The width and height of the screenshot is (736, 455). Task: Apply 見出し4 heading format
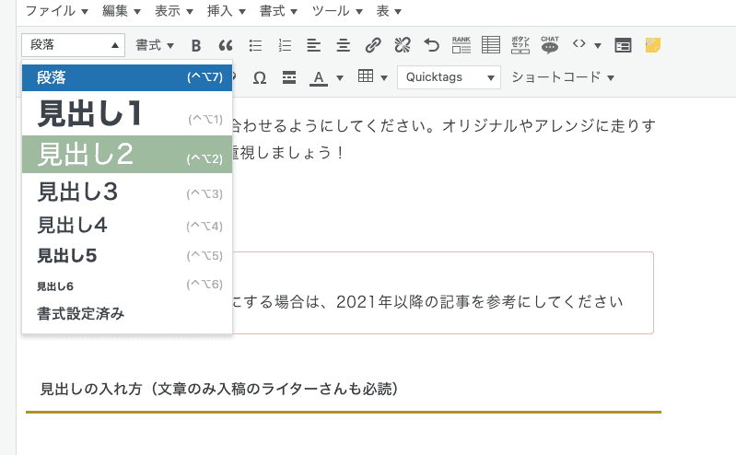[127, 225]
